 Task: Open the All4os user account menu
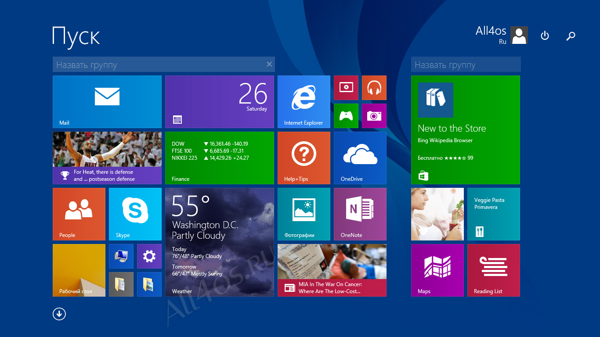pos(502,35)
